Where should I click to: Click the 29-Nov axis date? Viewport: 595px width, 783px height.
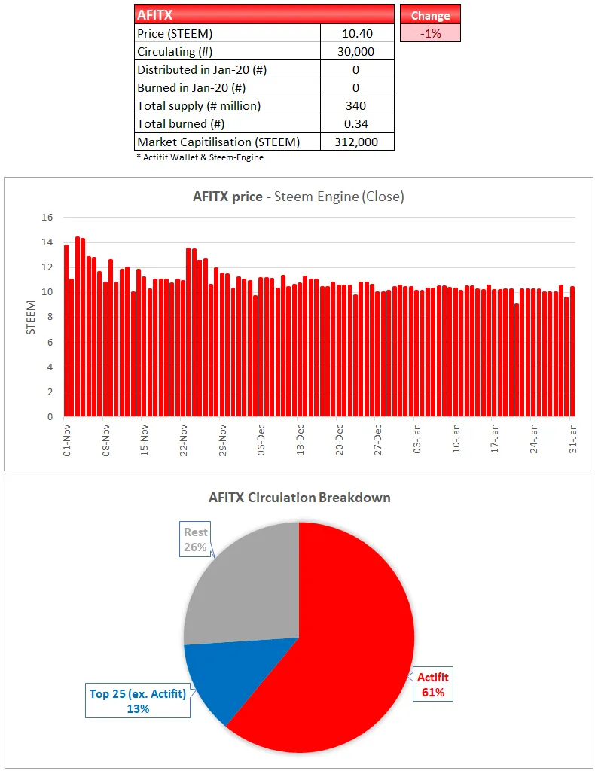coord(222,440)
